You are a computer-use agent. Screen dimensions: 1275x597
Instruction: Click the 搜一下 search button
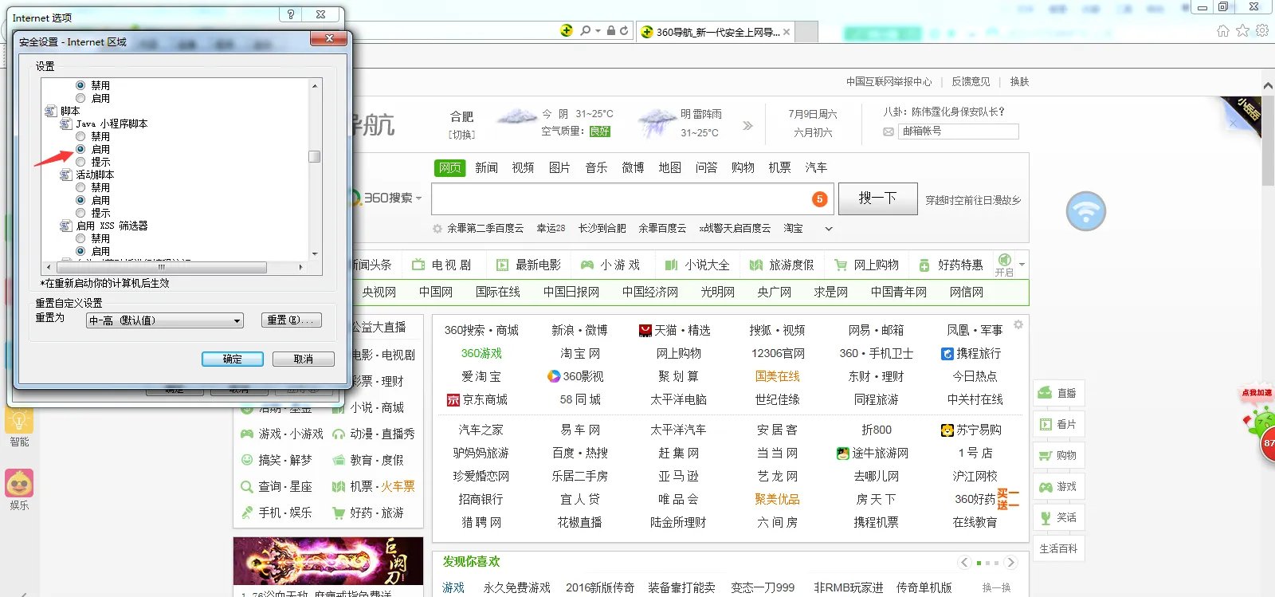(x=877, y=198)
